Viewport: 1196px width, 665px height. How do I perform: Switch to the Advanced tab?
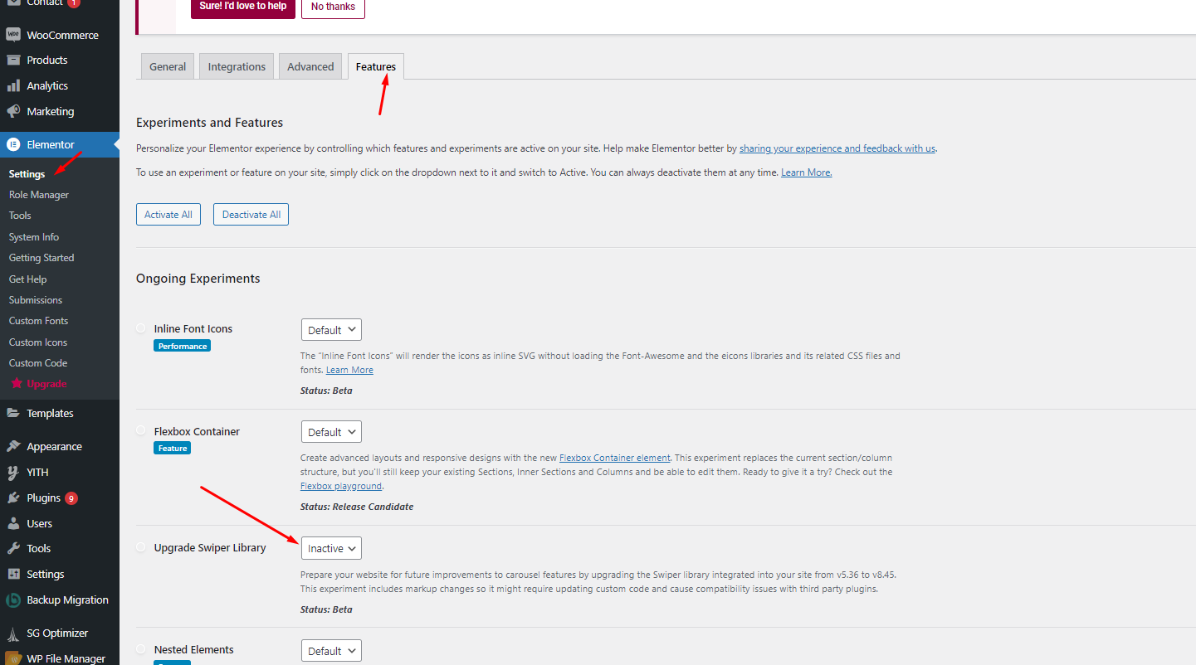[310, 66]
